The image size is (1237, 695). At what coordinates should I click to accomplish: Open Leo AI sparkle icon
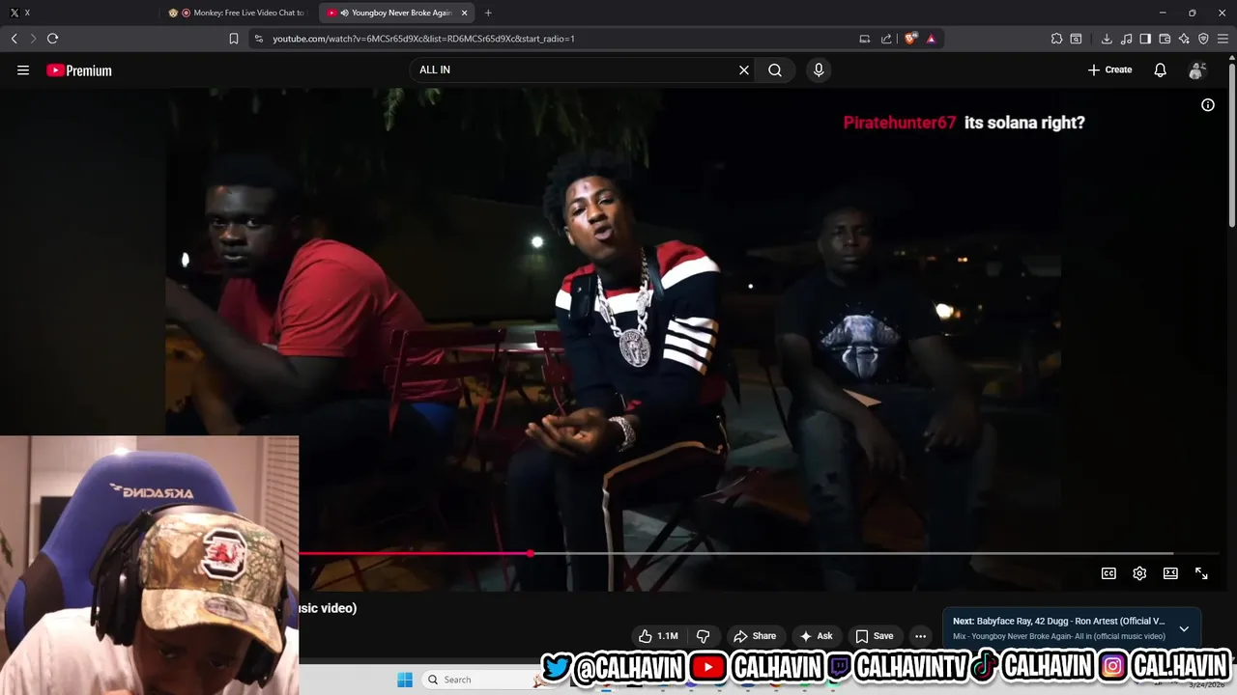tap(1184, 39)
